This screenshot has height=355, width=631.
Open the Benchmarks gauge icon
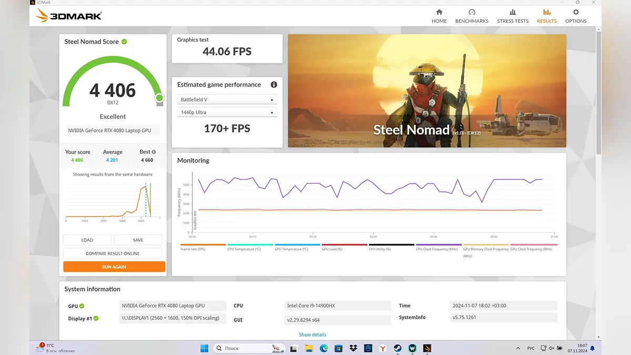472,12
